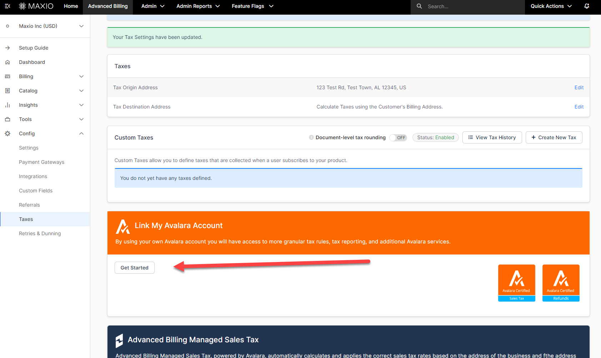Open Settings under Config

pyautogui.click(x=29, y=148)
